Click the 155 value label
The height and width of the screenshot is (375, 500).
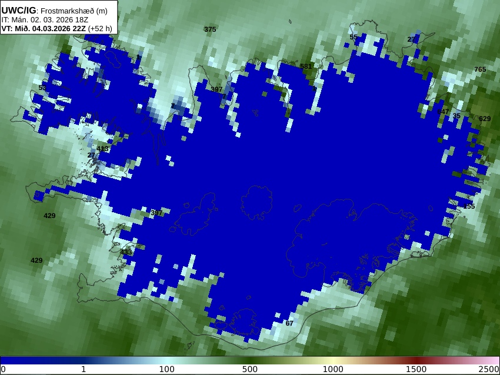469,206
